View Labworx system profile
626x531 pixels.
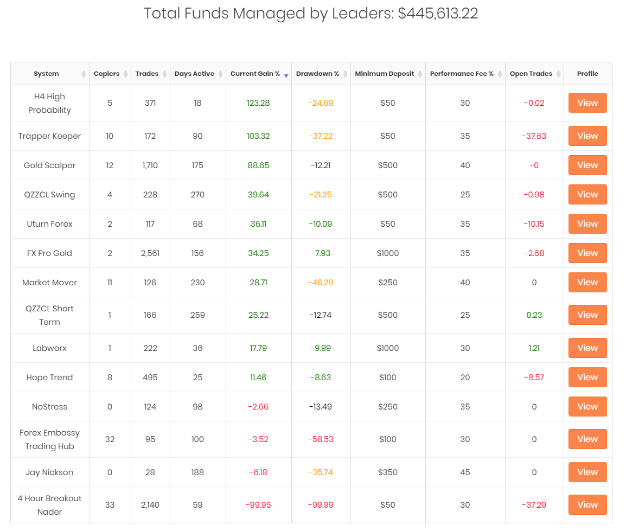coord(587,348)
